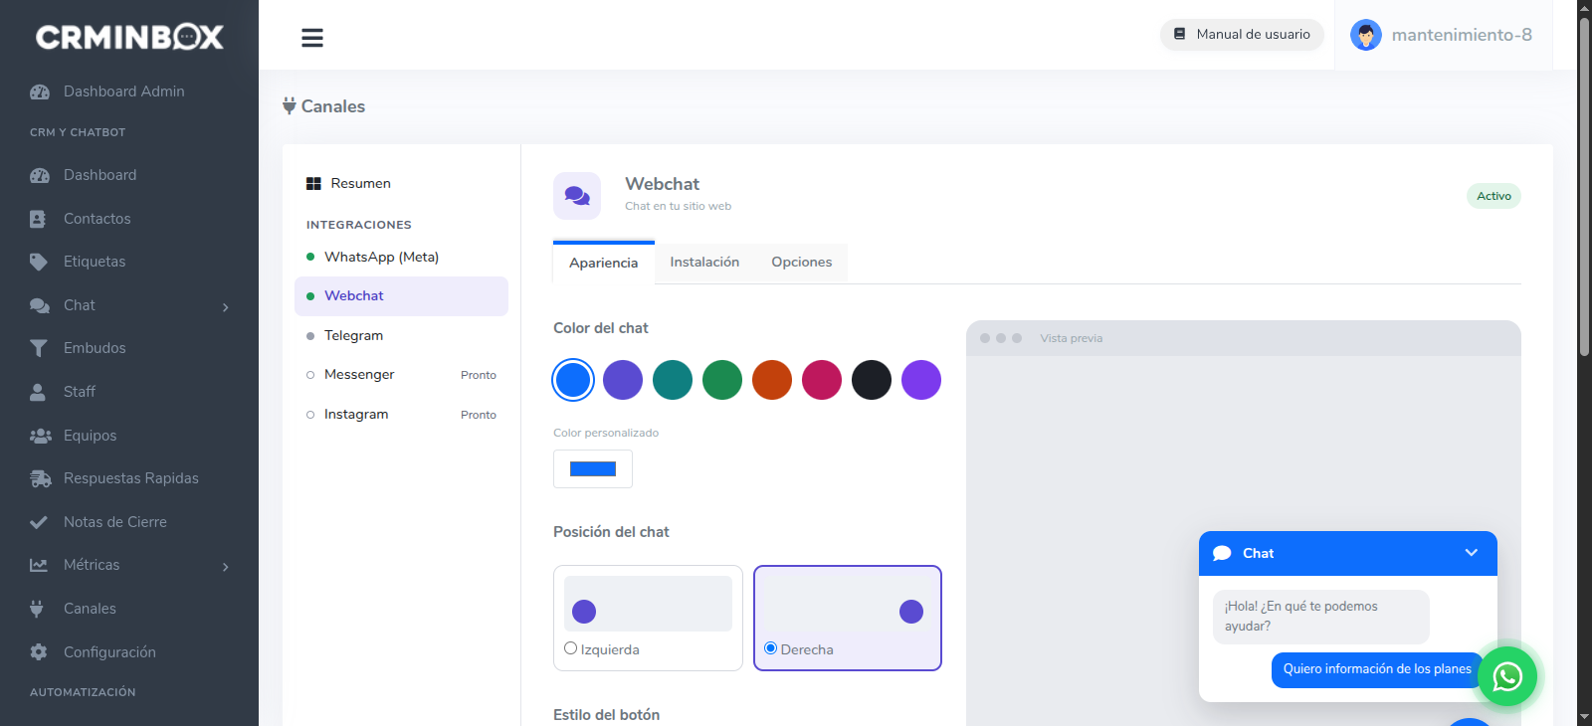Viewport: 1592px width, 726px height.
Task: Go to Notas de Cierre page
Action: [x=115, y=522]
